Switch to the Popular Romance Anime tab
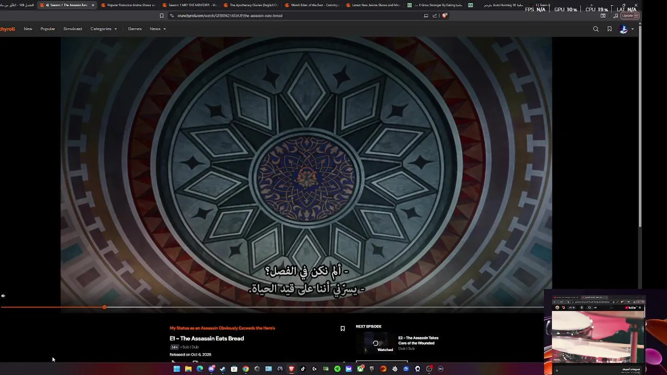This screenshot has width=667, height=375. [x=128, y=5]
